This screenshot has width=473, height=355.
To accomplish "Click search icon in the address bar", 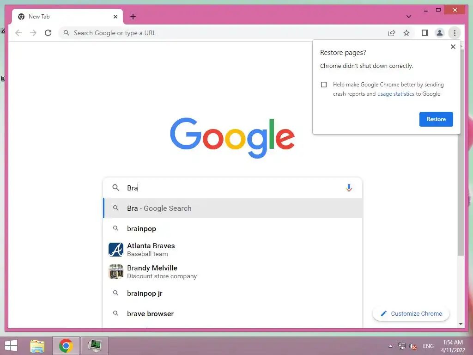I will coord(67,33).
